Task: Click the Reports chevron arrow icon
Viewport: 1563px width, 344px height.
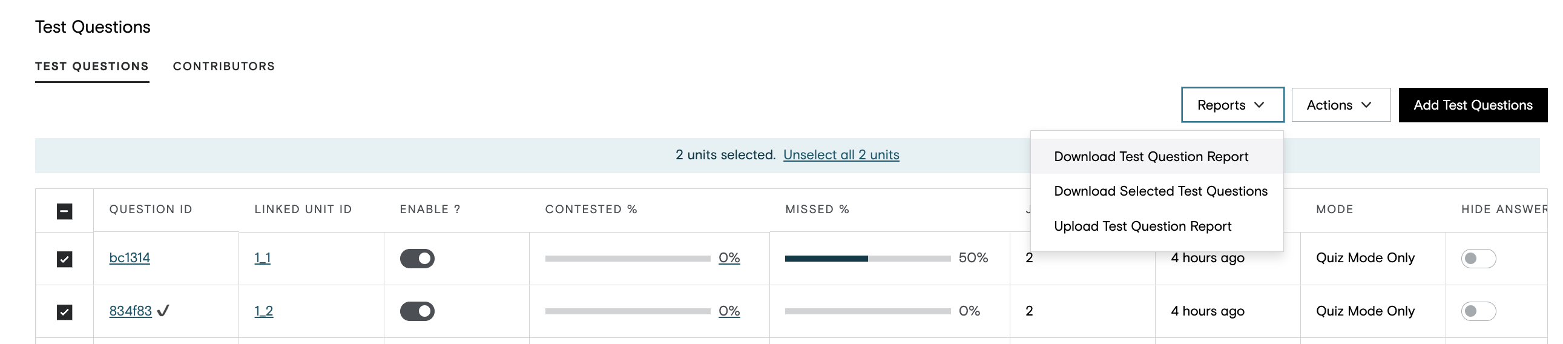Action: coord(1259,105)
